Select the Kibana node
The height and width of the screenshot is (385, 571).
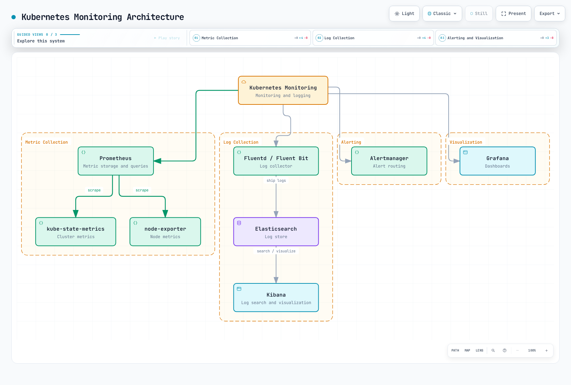click(276, 298)
